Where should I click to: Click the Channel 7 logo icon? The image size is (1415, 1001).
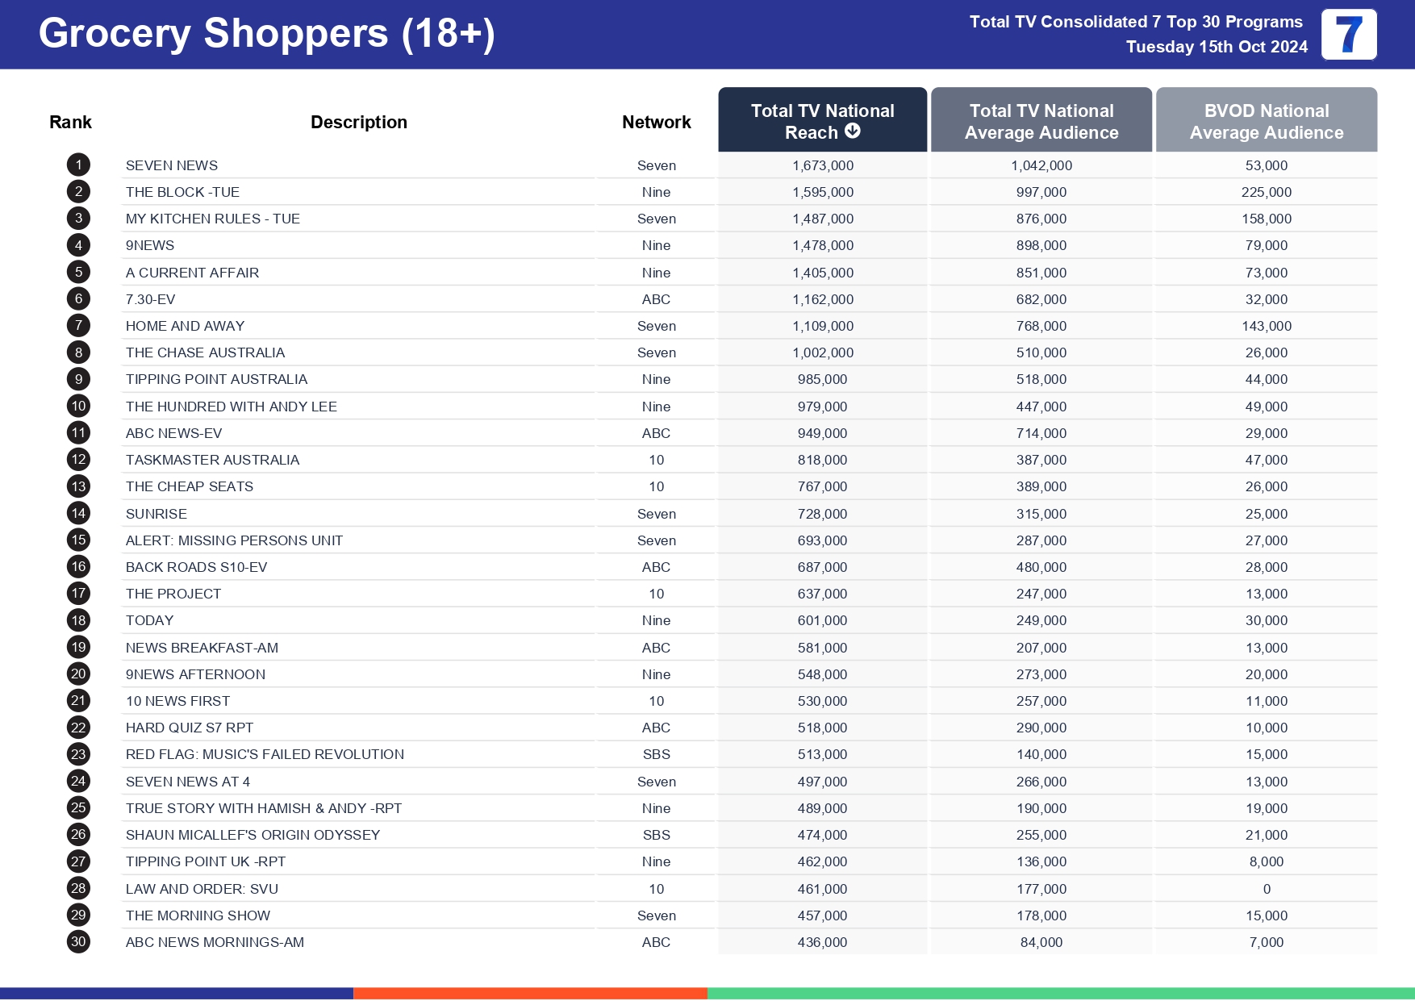coord(1348,35)
